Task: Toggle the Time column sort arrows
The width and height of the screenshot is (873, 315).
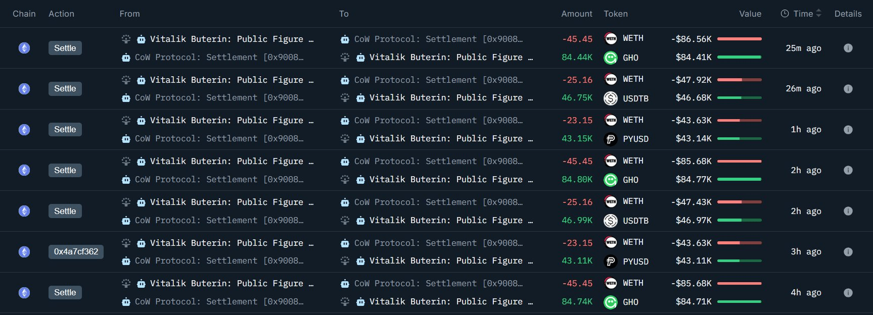Action: point(819,14)
